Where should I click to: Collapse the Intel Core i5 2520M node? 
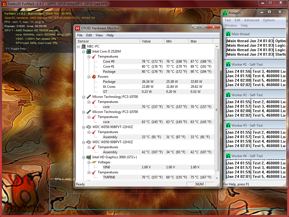tap(83, 52)
